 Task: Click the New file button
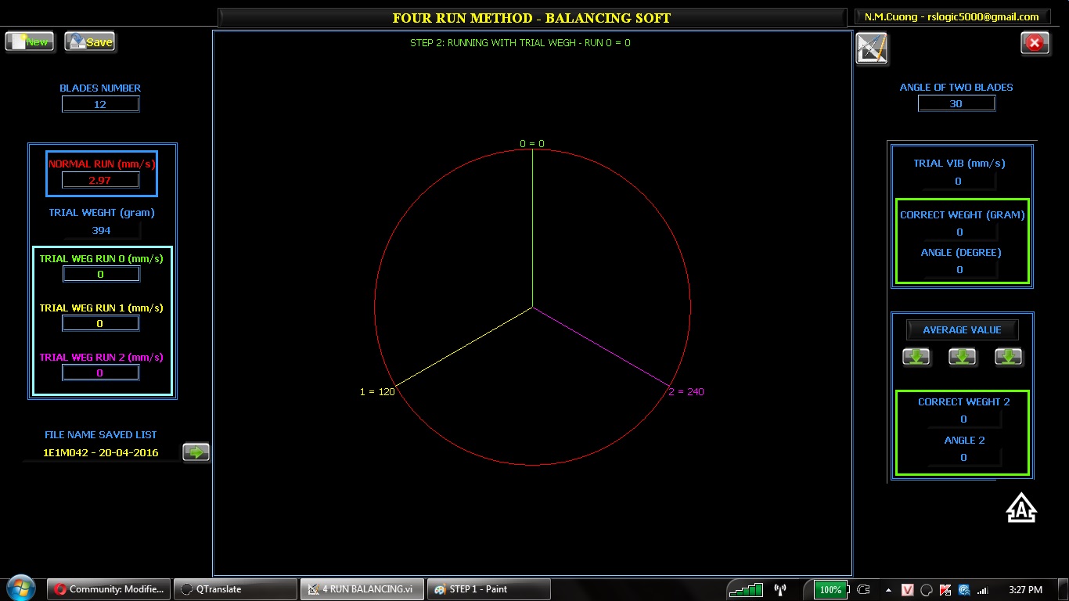(x=30, y=41)
